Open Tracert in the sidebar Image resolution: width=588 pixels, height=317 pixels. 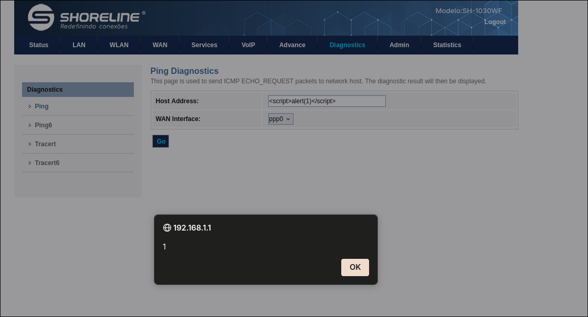point(45,144)
